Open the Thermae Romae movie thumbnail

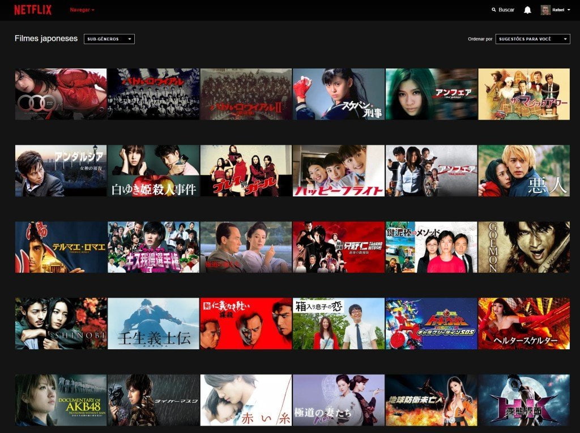[61, 247]
